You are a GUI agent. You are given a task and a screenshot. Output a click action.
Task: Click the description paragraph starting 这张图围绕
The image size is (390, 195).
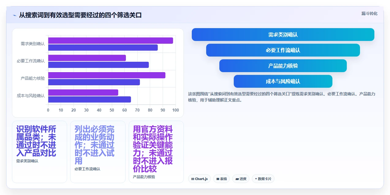[x=282, y=97]
